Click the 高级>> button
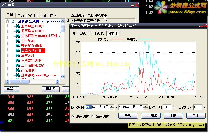This screenshot has height=133, width=209. point(12,89)
